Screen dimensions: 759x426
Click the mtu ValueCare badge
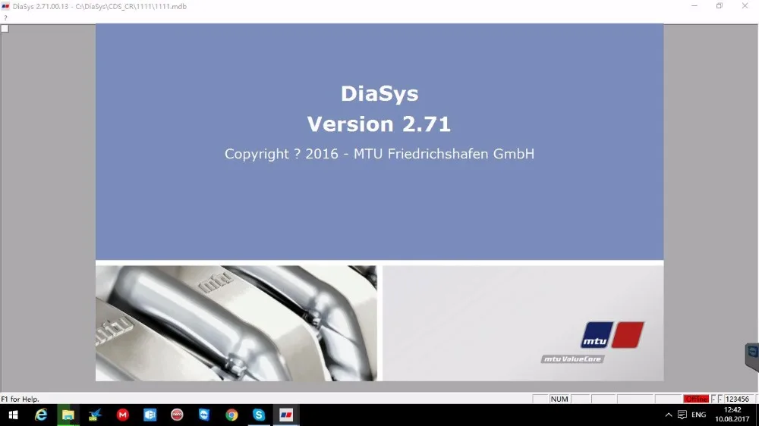572,359
